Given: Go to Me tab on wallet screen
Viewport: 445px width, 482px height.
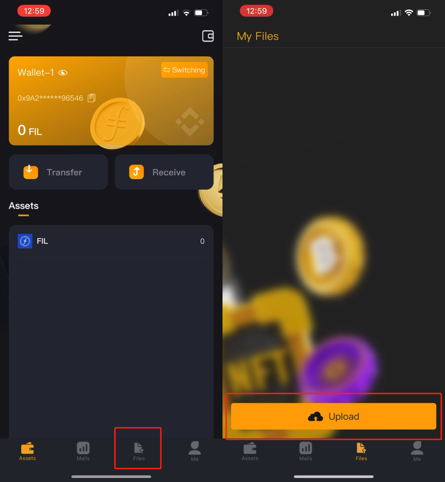Looking at the screenshot, I should 194,451.
